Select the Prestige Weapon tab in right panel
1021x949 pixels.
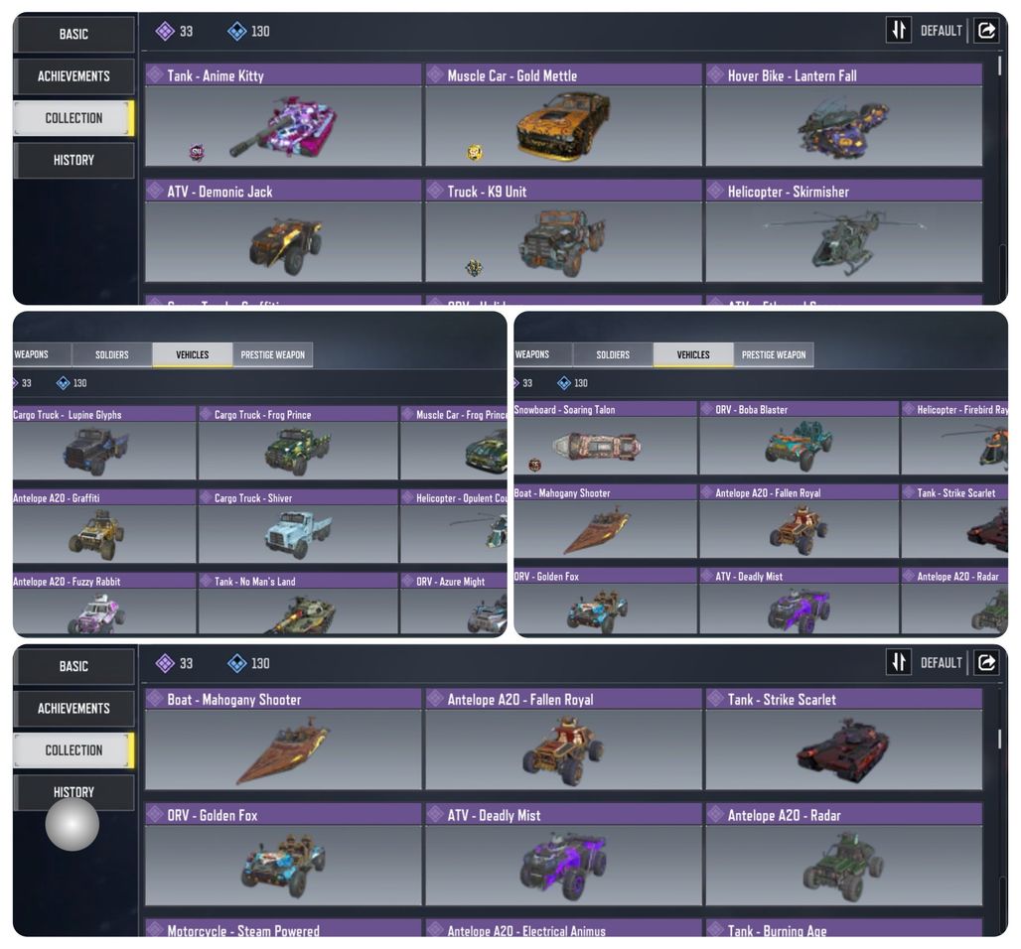pos(774,354)
